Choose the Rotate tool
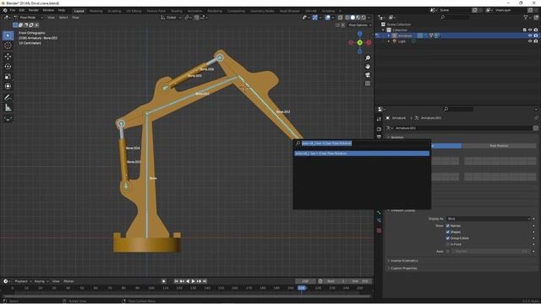Viewport: 541px width, 304px height. (8, 66)
